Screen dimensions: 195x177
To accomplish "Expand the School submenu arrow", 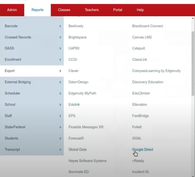I will [x=60, y=104].
